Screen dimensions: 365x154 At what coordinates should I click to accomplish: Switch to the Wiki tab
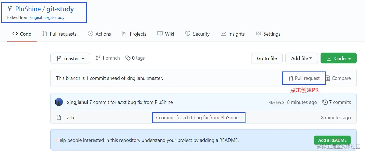click(166, 34)
